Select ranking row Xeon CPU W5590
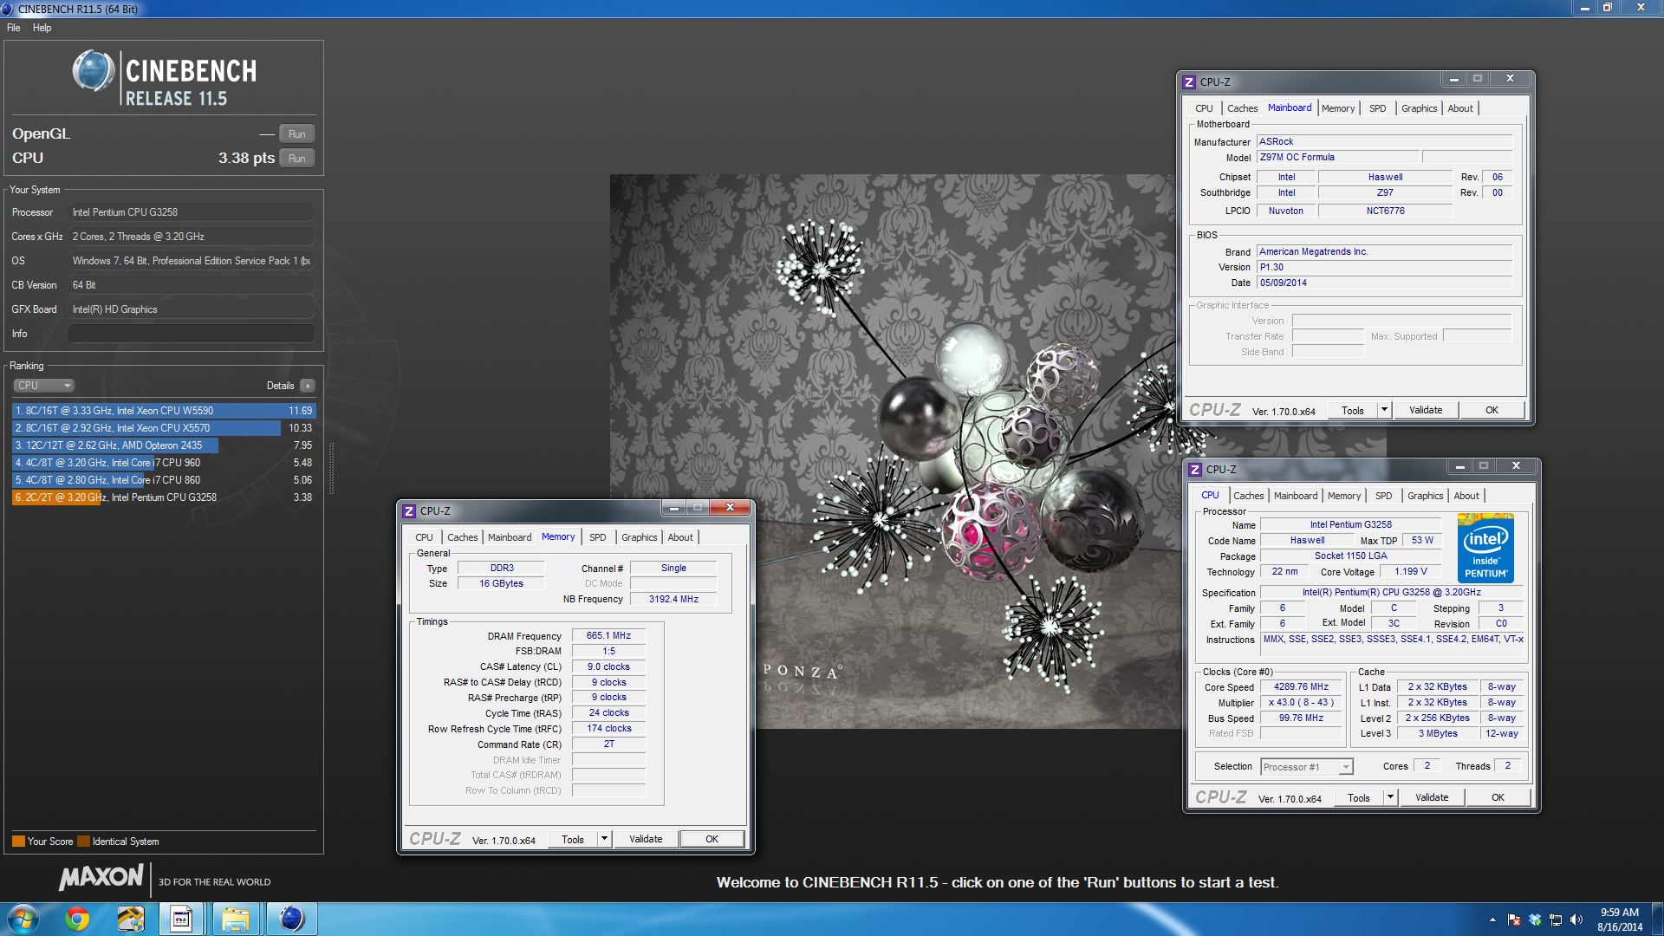Screen dimensions: 1664x936 tap(164, 411)
